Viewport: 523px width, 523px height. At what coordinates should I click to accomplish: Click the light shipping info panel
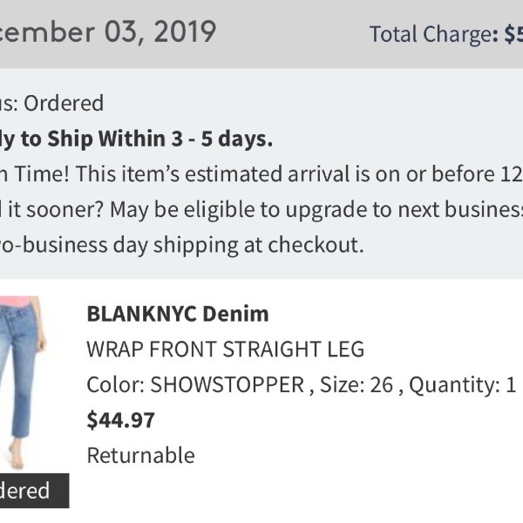point(261,173)
